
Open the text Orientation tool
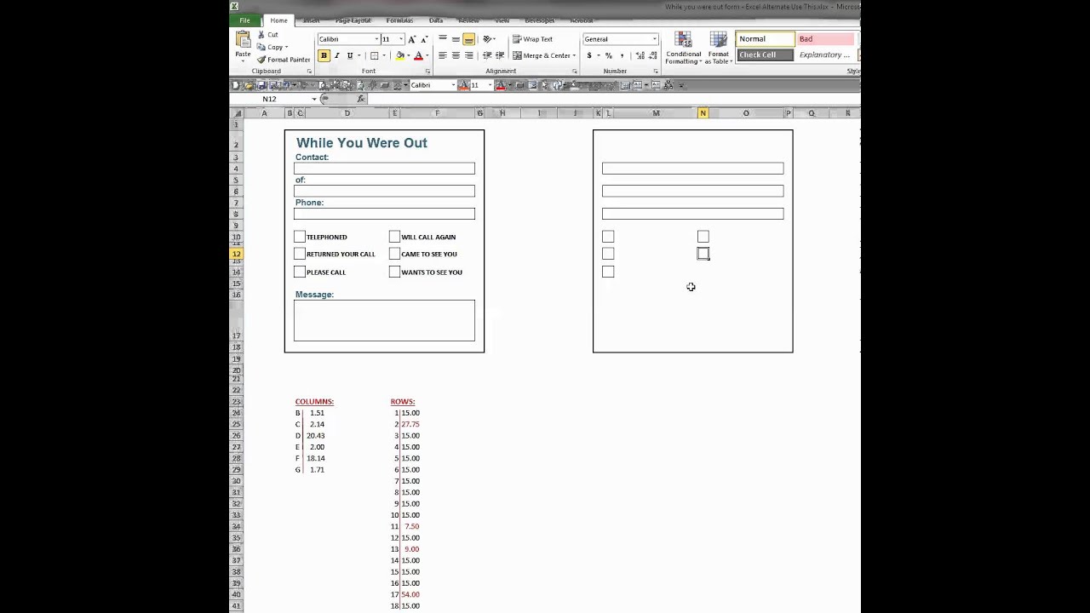point(488,39)
